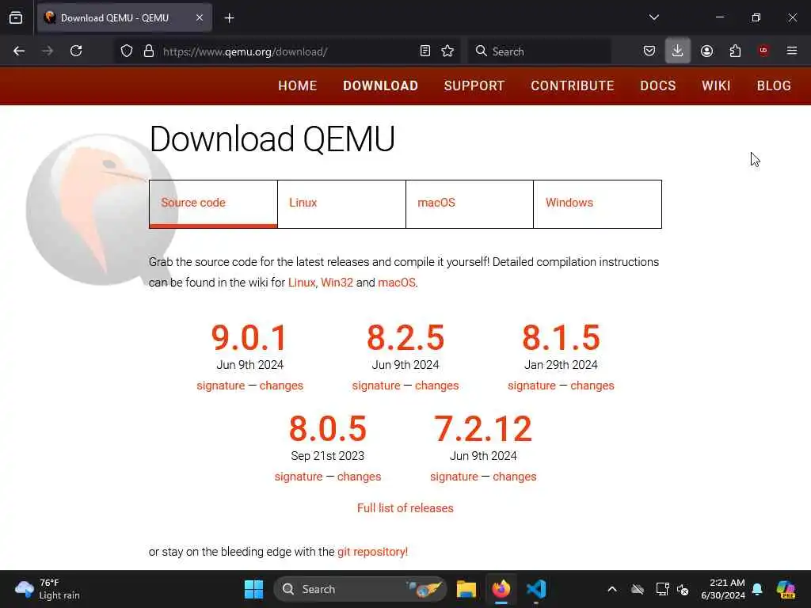Switch to the Windows tab

coord(597,203)
